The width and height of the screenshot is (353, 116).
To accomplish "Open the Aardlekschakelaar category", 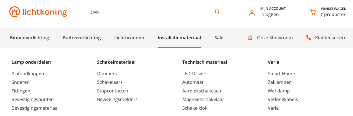I will pyautogui.click(x=202, y=91).
